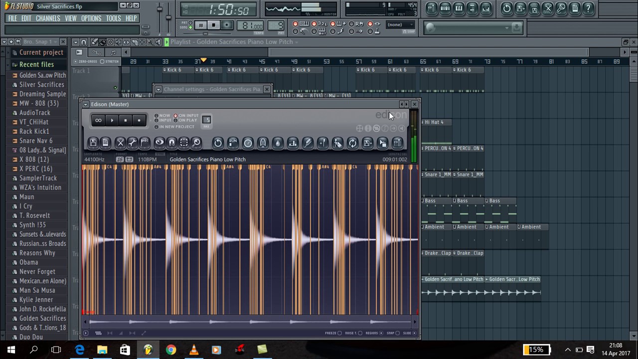Open the (none) pattern selector dropdown
The width and height of the screenshot is (638, 359).
pyautogui.click(x=401, y=24)
